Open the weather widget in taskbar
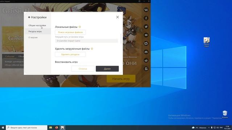 coord(199,127)
